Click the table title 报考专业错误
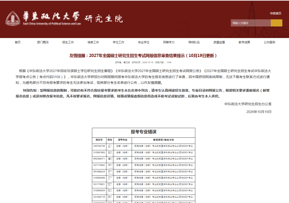This screenshot has width=289, height=203. 144,132
